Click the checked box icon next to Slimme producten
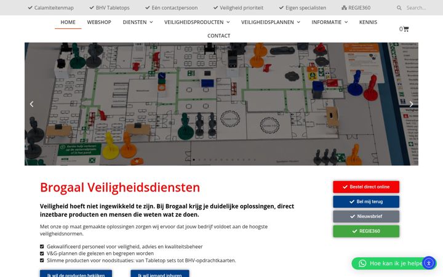 [x=42, y=260]
